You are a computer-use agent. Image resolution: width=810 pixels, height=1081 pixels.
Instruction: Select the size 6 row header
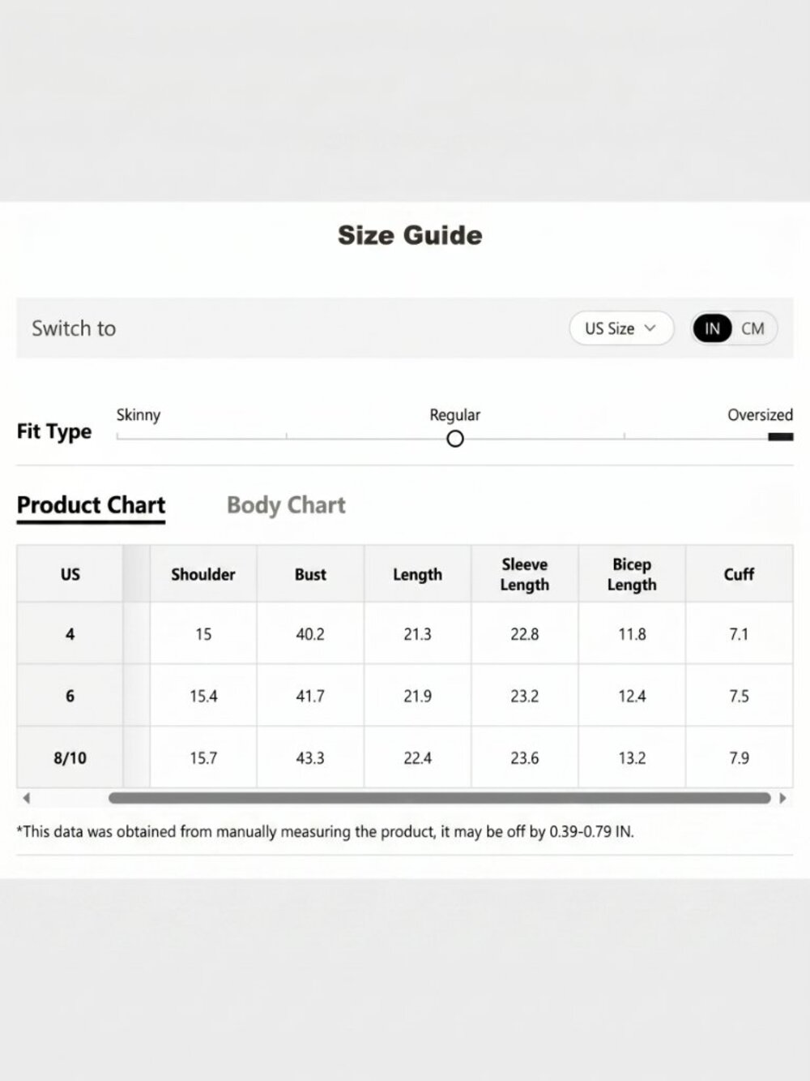[x=70, y=696]
